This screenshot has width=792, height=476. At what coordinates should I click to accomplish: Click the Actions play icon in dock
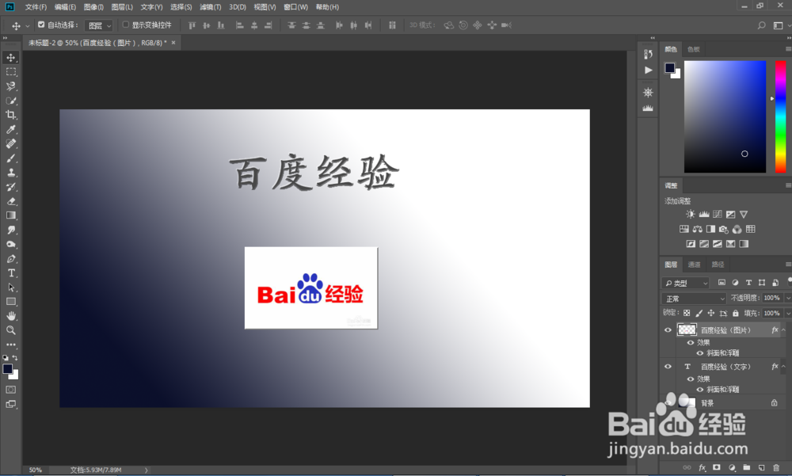click(648, 70)
